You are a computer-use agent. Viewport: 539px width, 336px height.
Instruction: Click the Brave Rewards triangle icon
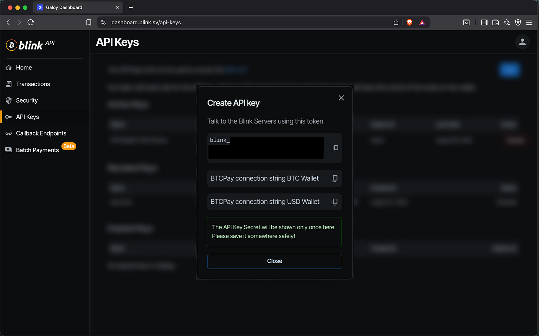point(422,23)
